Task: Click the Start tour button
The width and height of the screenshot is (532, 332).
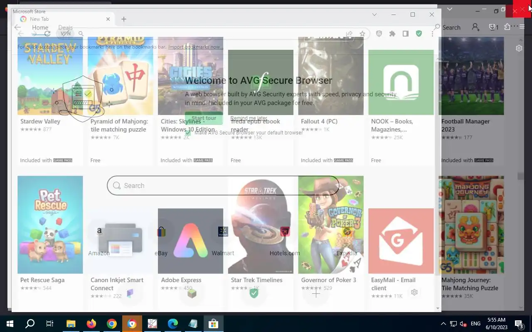Action: pos(204,118)
